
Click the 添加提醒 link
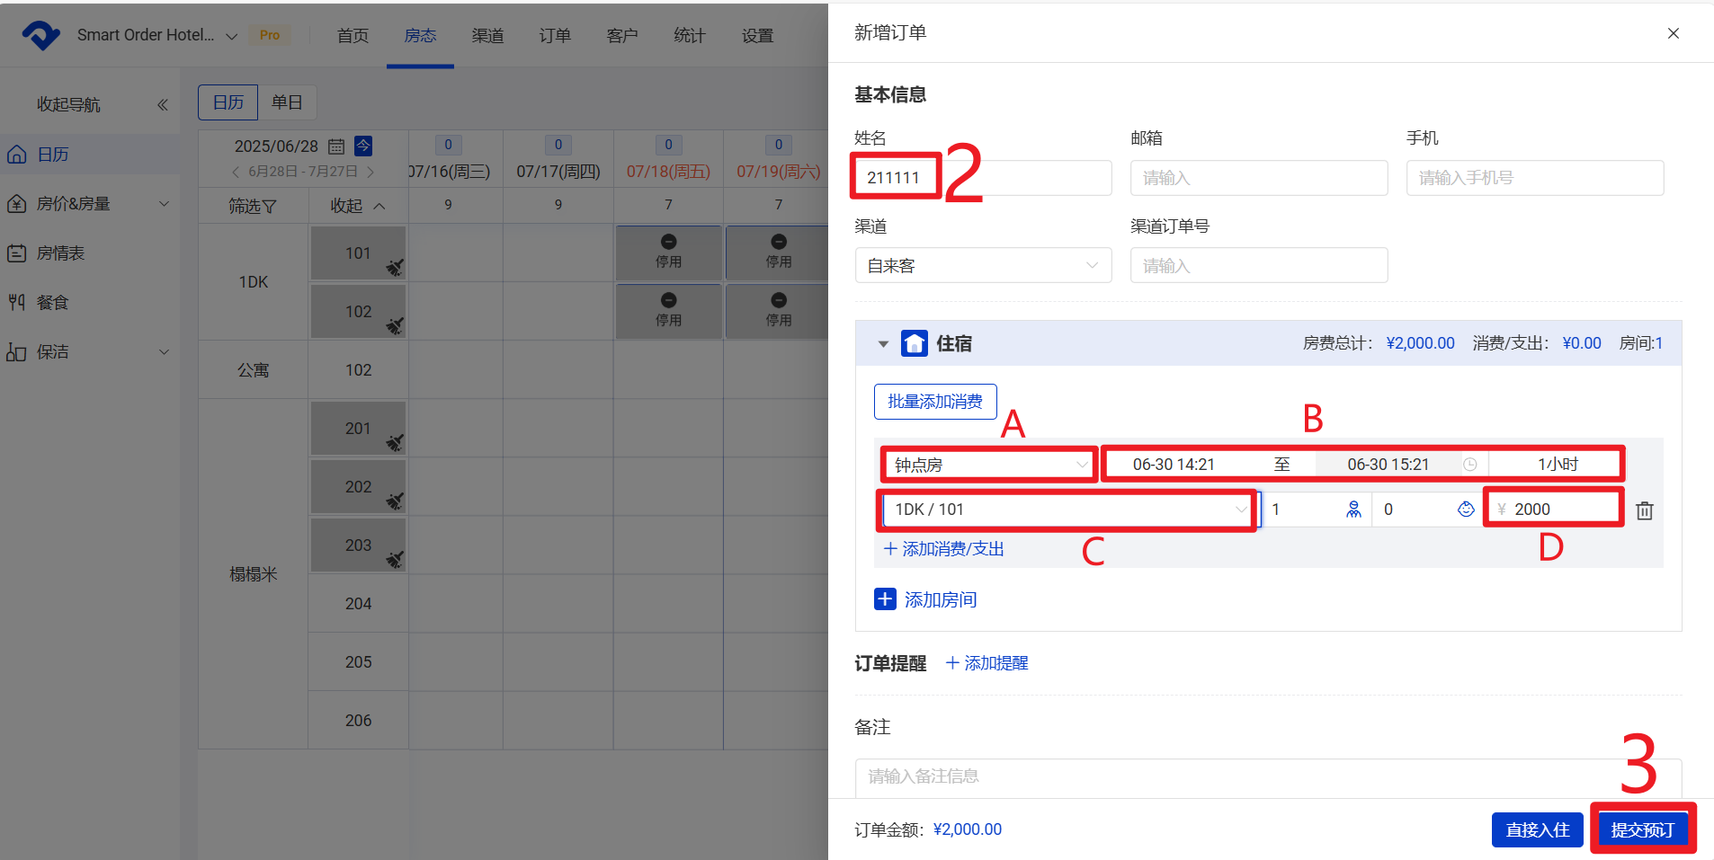point(986,663)
